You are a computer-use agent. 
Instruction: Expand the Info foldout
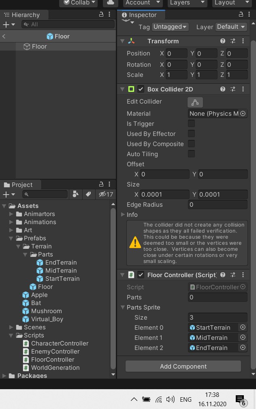coord(122,214)
